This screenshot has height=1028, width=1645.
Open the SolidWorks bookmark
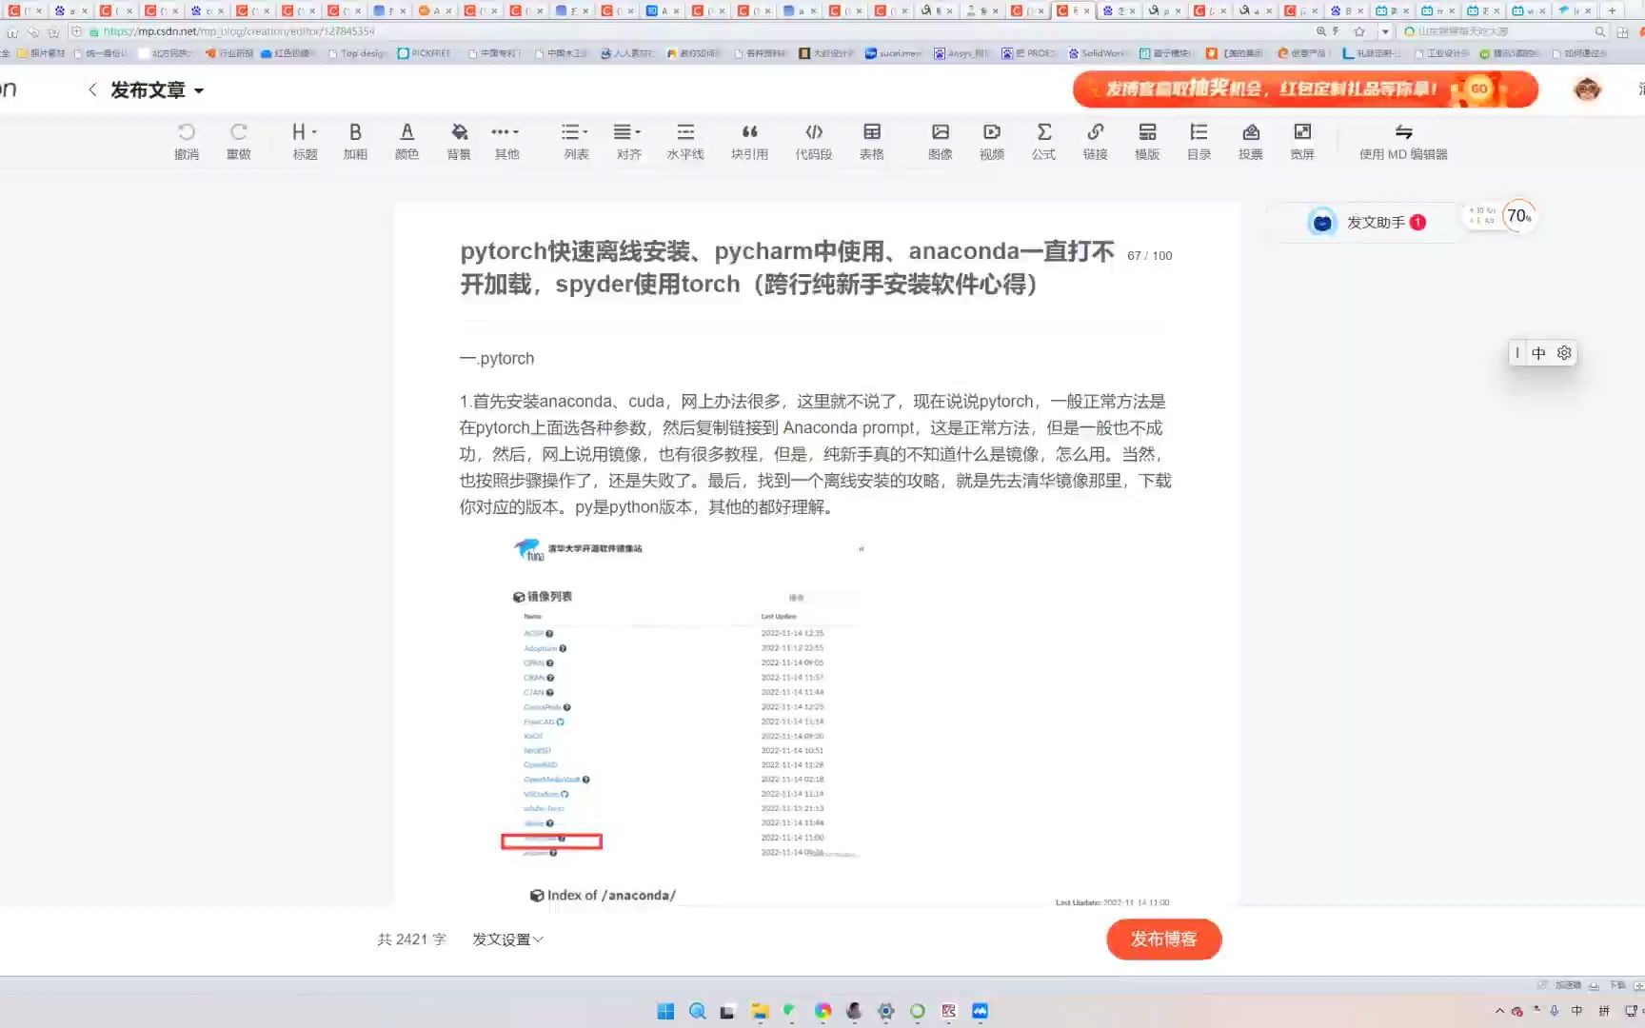(x=1097, y=53)
